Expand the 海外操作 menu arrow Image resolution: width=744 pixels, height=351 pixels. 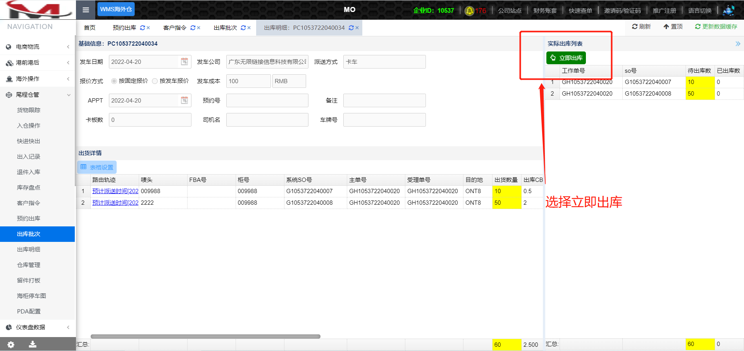pyautogui.click(x=68, y=79)
